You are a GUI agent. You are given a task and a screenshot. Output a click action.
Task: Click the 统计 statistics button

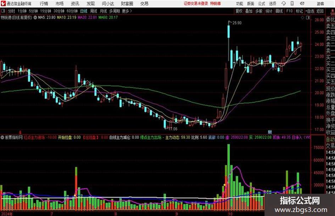click(x=269, y=11)
